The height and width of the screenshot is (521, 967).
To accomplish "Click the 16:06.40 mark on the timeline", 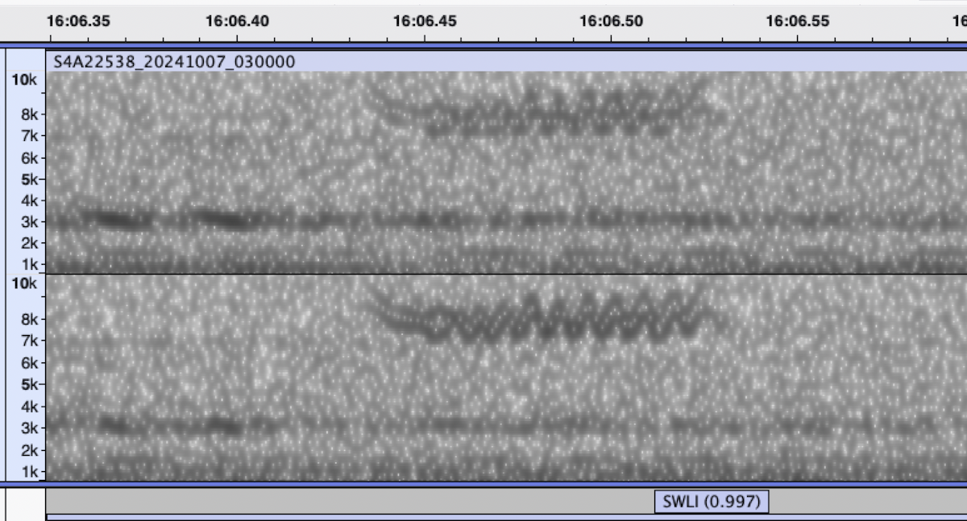I will (x=237, y=22).
